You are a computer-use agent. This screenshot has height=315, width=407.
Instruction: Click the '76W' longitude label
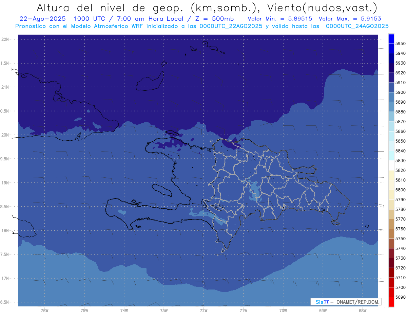pyautogui.click(x=44, y=310)
